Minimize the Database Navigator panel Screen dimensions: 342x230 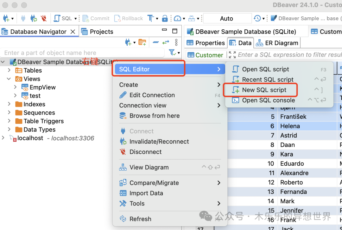(x=164, y=30)
